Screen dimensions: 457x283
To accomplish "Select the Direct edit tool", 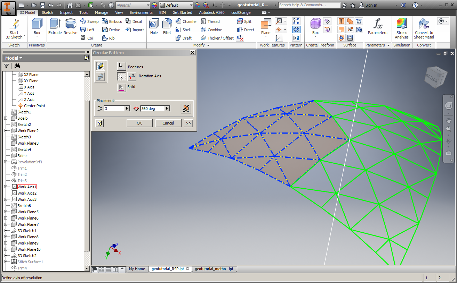I will pos(246,30).
